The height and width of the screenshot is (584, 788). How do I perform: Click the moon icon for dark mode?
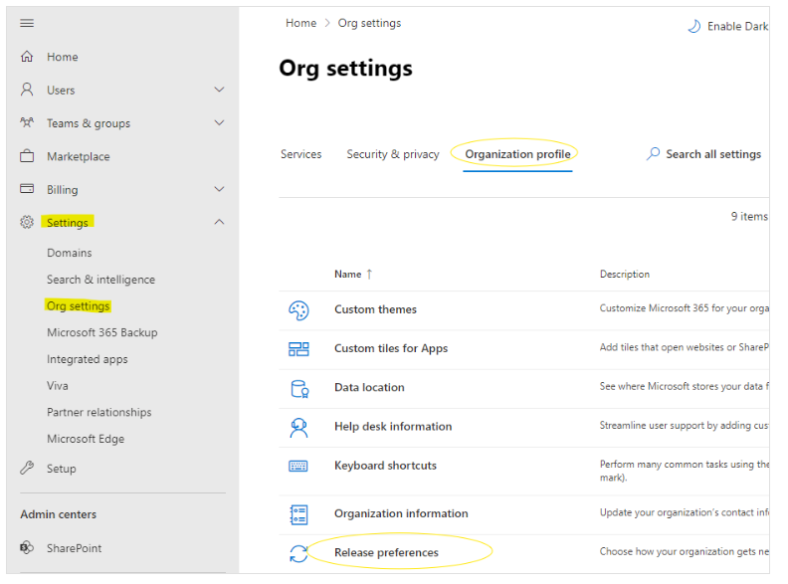point(694,26)
